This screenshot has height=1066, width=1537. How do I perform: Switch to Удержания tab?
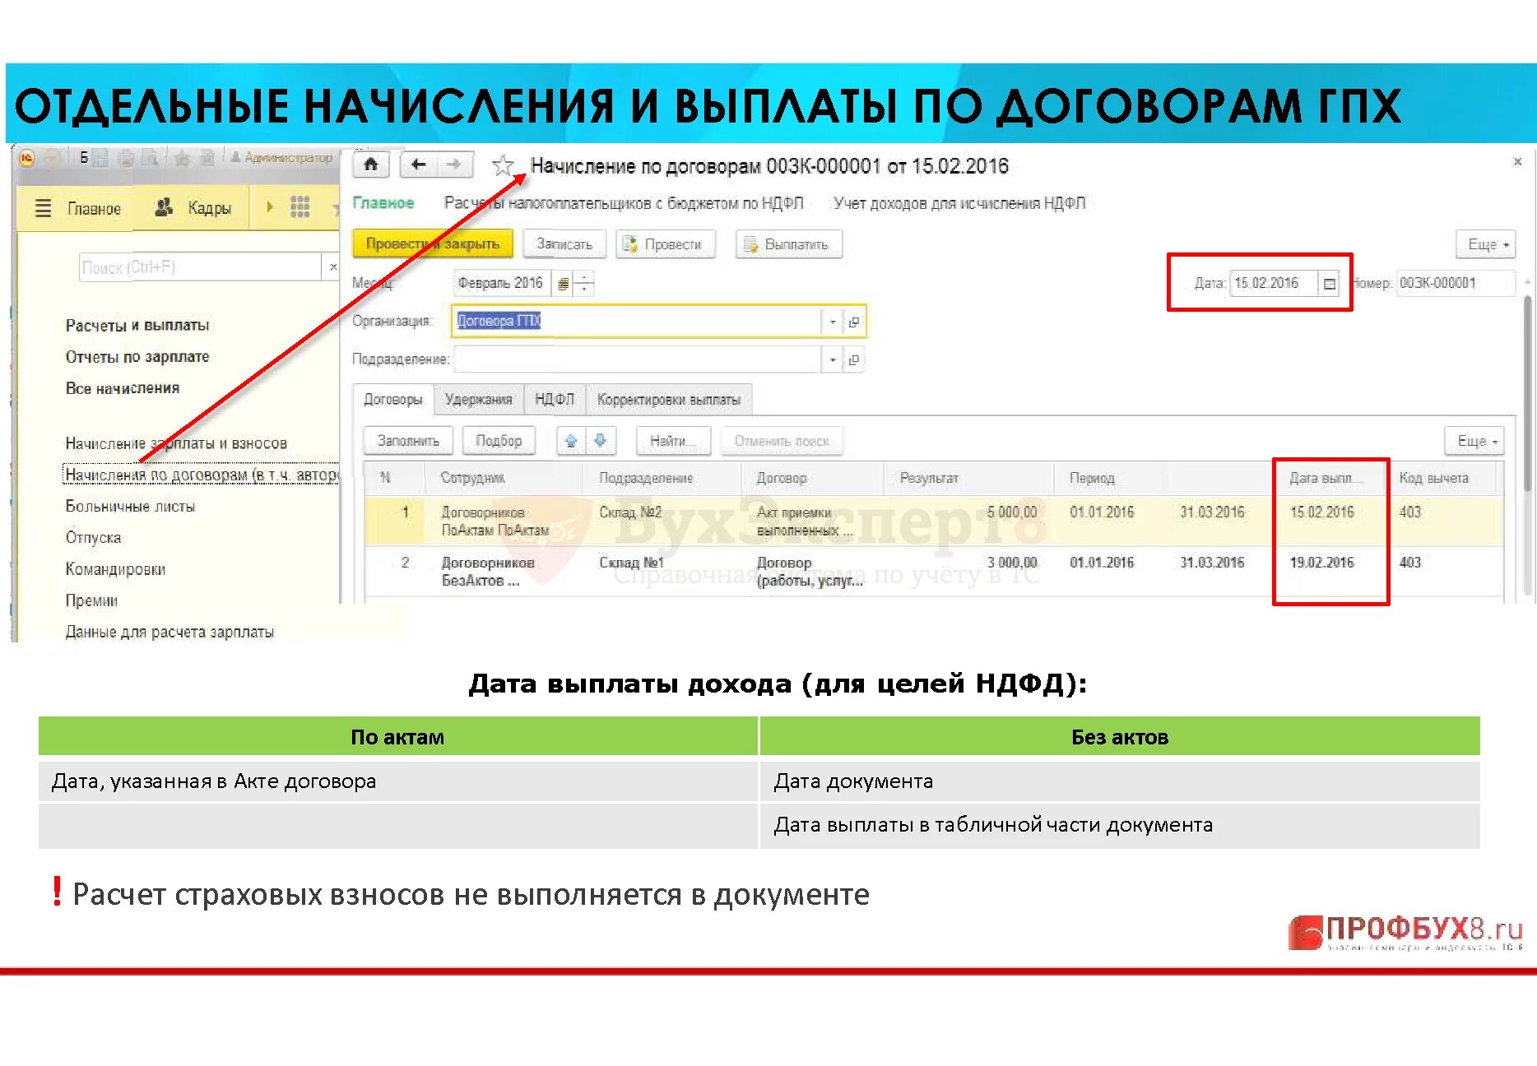(x=477, y=400)
